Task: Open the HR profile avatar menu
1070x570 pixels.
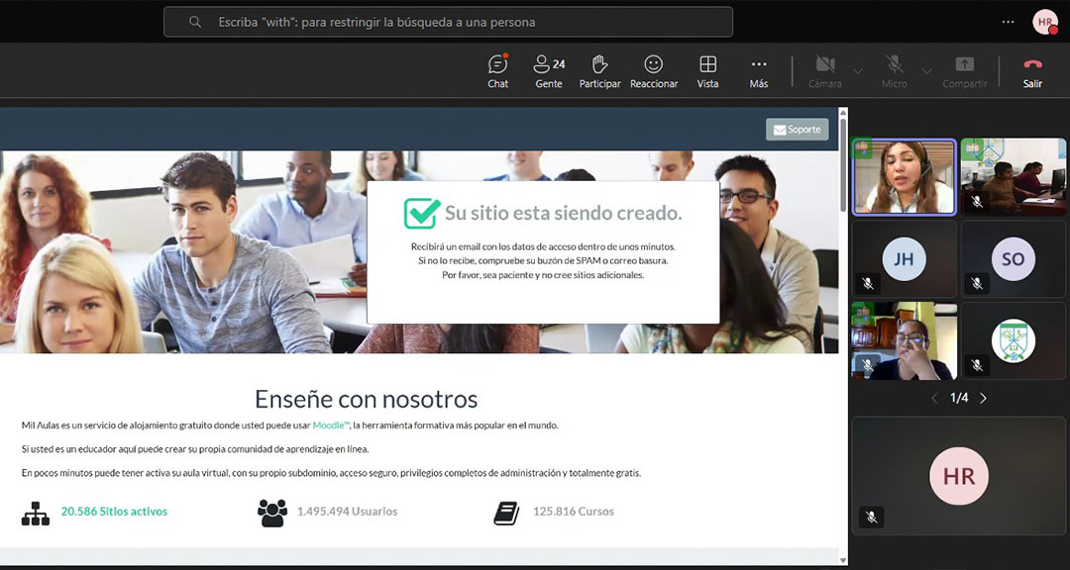Action: [x=1044, y=22]
